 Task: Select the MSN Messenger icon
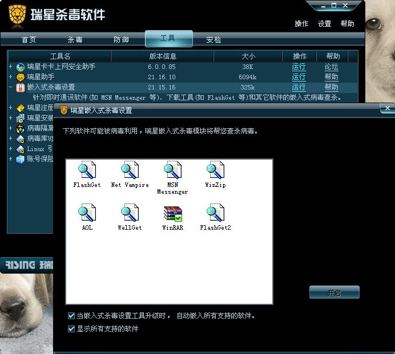pos(172,170)
